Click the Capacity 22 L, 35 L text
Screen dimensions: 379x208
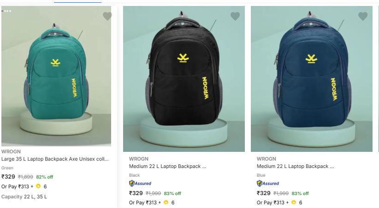click(24, 196)
